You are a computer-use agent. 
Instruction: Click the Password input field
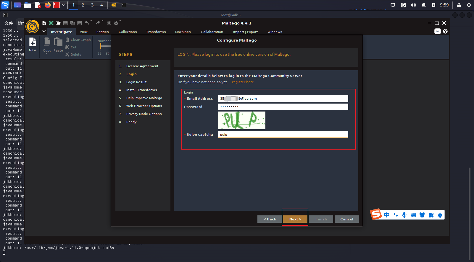[x=283, y=107]
